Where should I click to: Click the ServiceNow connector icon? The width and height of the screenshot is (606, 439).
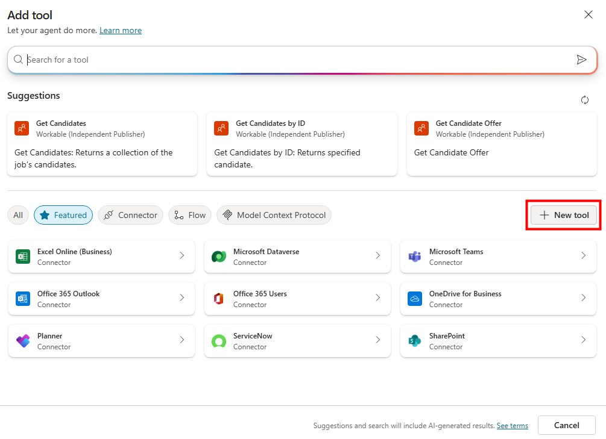point(219,341)
